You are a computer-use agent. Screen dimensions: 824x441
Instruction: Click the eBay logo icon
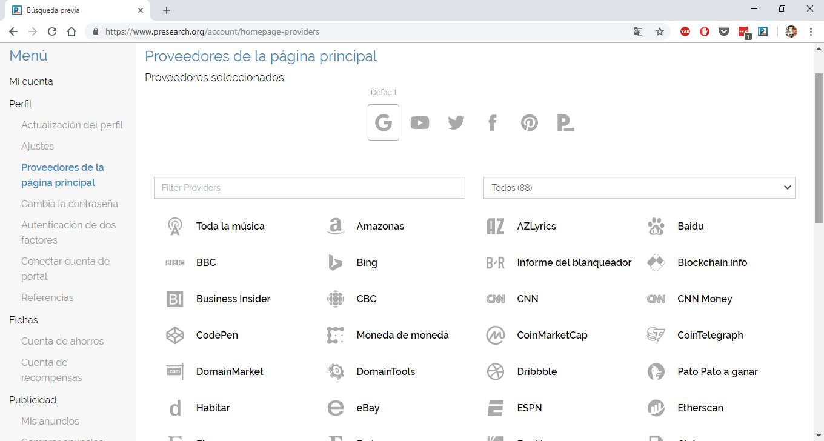click(336, 408)
